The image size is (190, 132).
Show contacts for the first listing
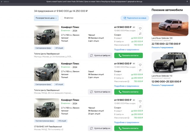click(x=129, y=55)
